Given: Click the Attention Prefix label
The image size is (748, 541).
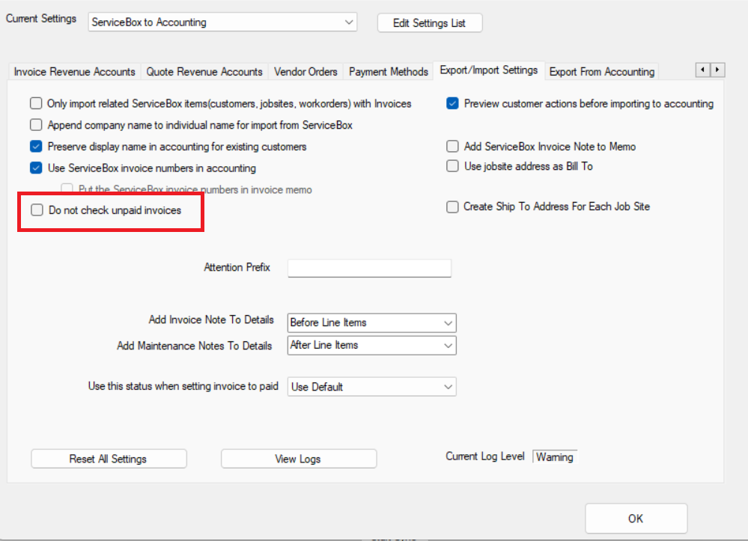Looking at the screenshot, I should tap(237, 267).
